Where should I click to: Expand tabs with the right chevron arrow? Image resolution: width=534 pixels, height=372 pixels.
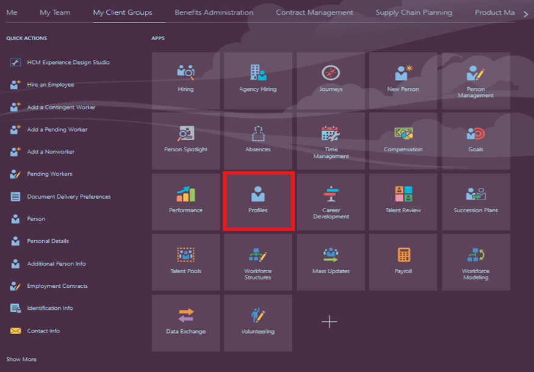tap(526, 13)
